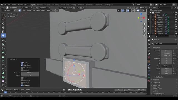Open the Edit Mode dropdown
Image resolution: width=178 pixels, height=100 pixels.
coord(8,11)
